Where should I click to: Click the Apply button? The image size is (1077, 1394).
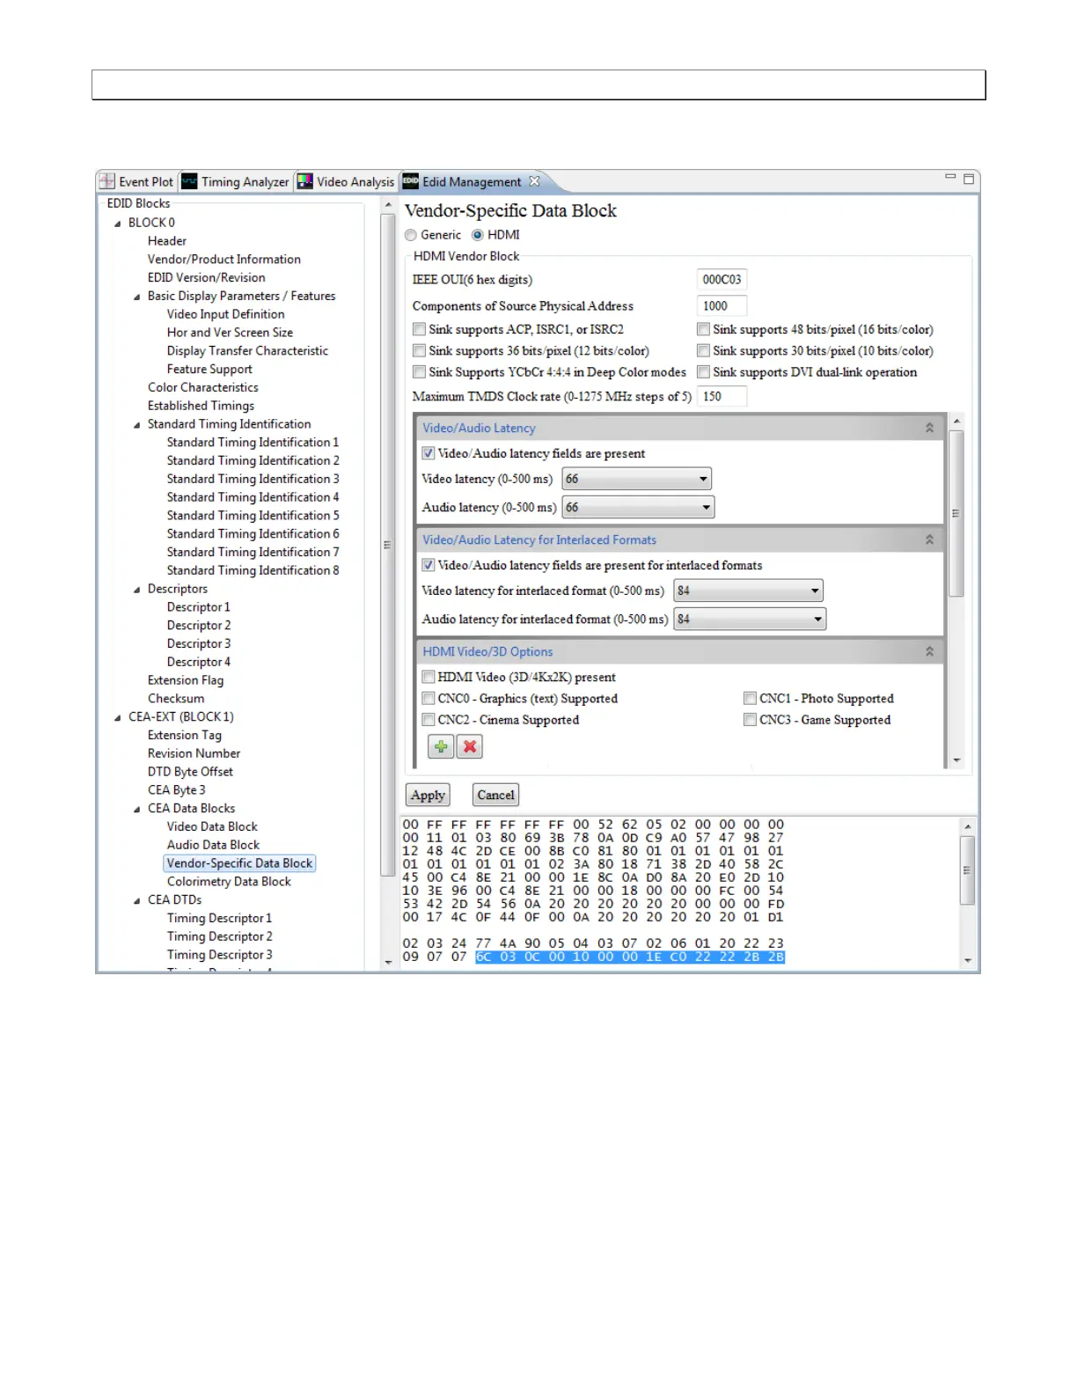(428, 795)
